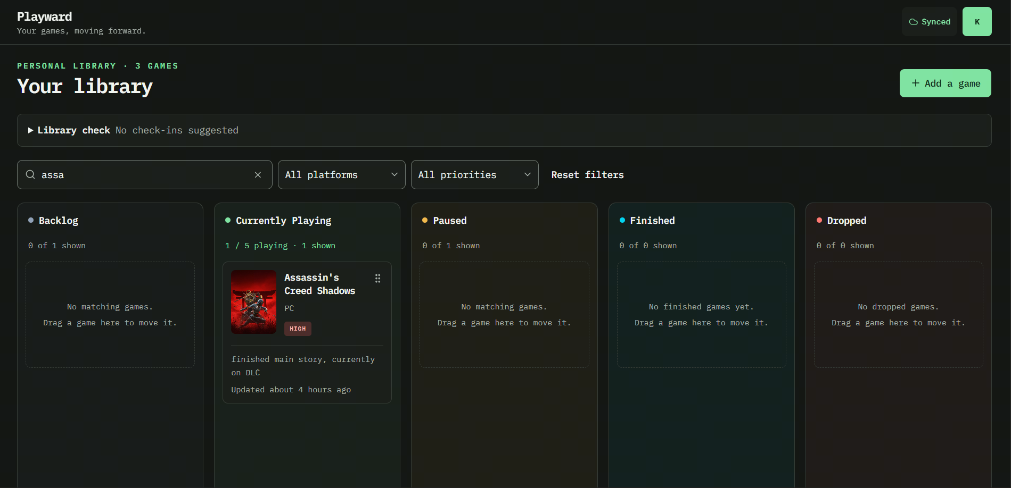Click the Paused column header

pyautogui.click(x=449, y=221)
